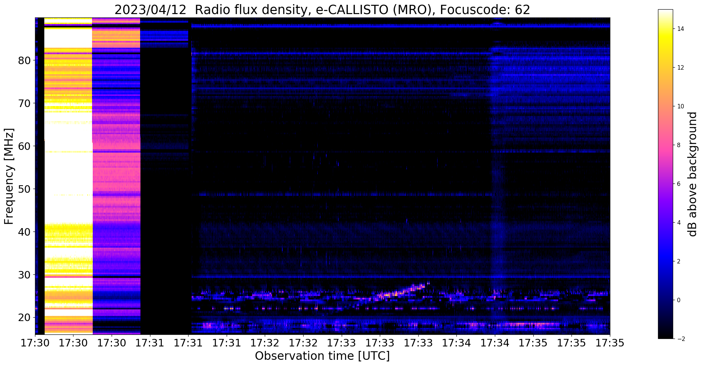Click colorbar tick label 14

coord(680,29)
